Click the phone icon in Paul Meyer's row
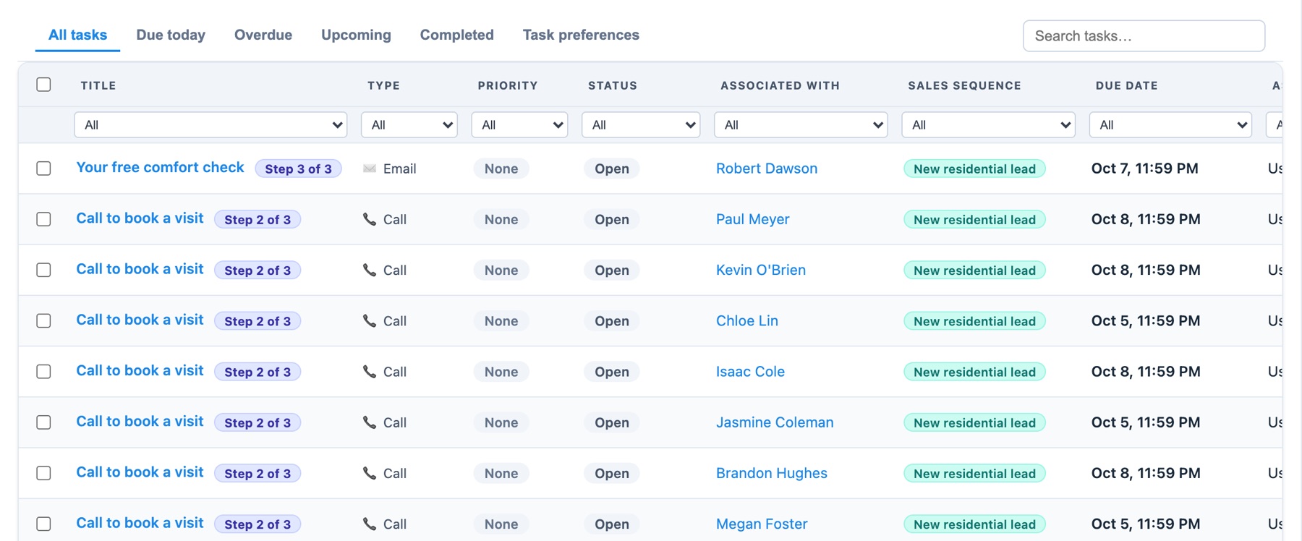Viewport: 1302px width, 541px height. pos(370,219)
